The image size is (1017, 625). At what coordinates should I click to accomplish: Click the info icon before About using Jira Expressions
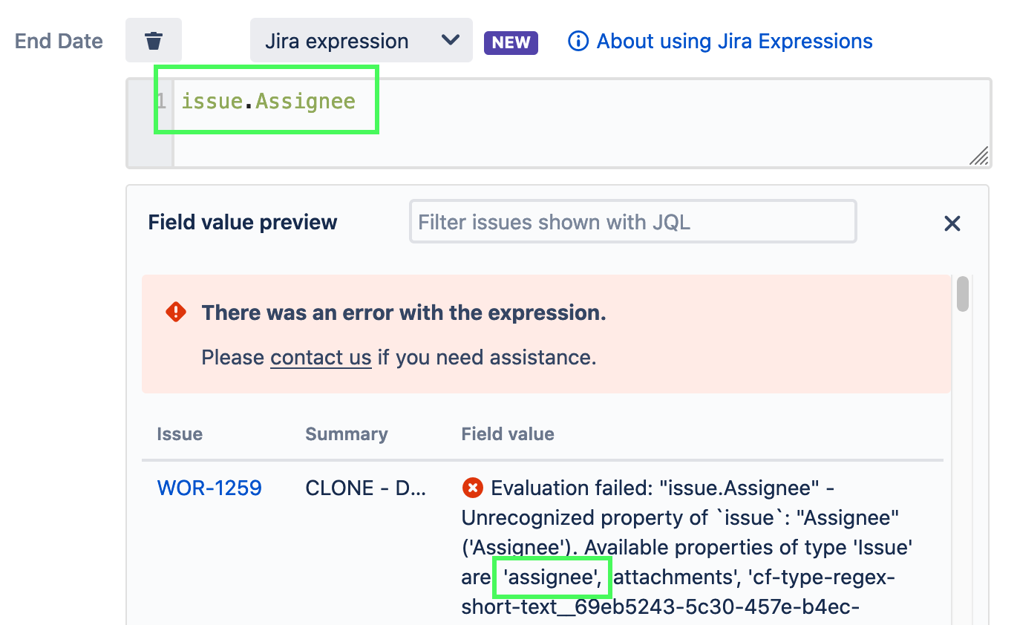(578, 42)
